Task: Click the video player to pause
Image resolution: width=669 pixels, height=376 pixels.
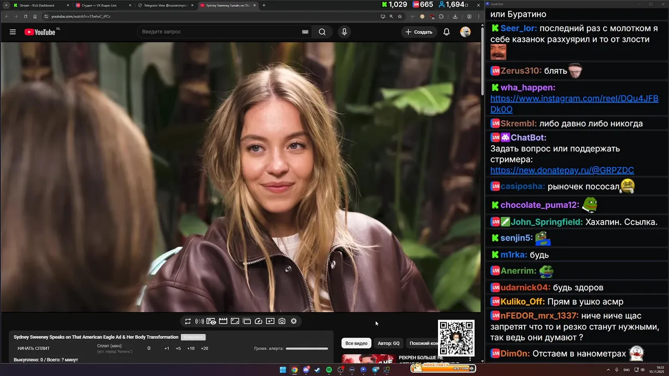Action: 240,177
